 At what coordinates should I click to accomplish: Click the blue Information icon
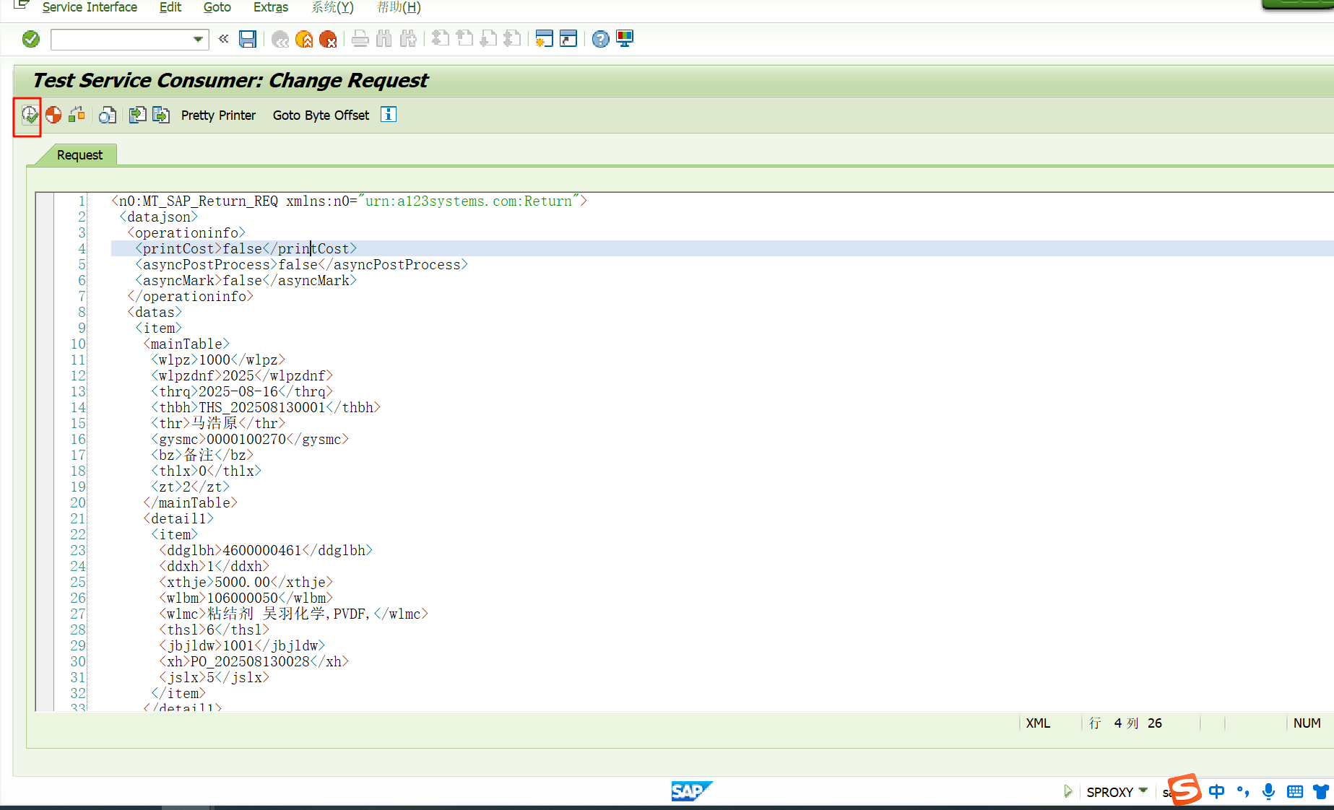389,115
